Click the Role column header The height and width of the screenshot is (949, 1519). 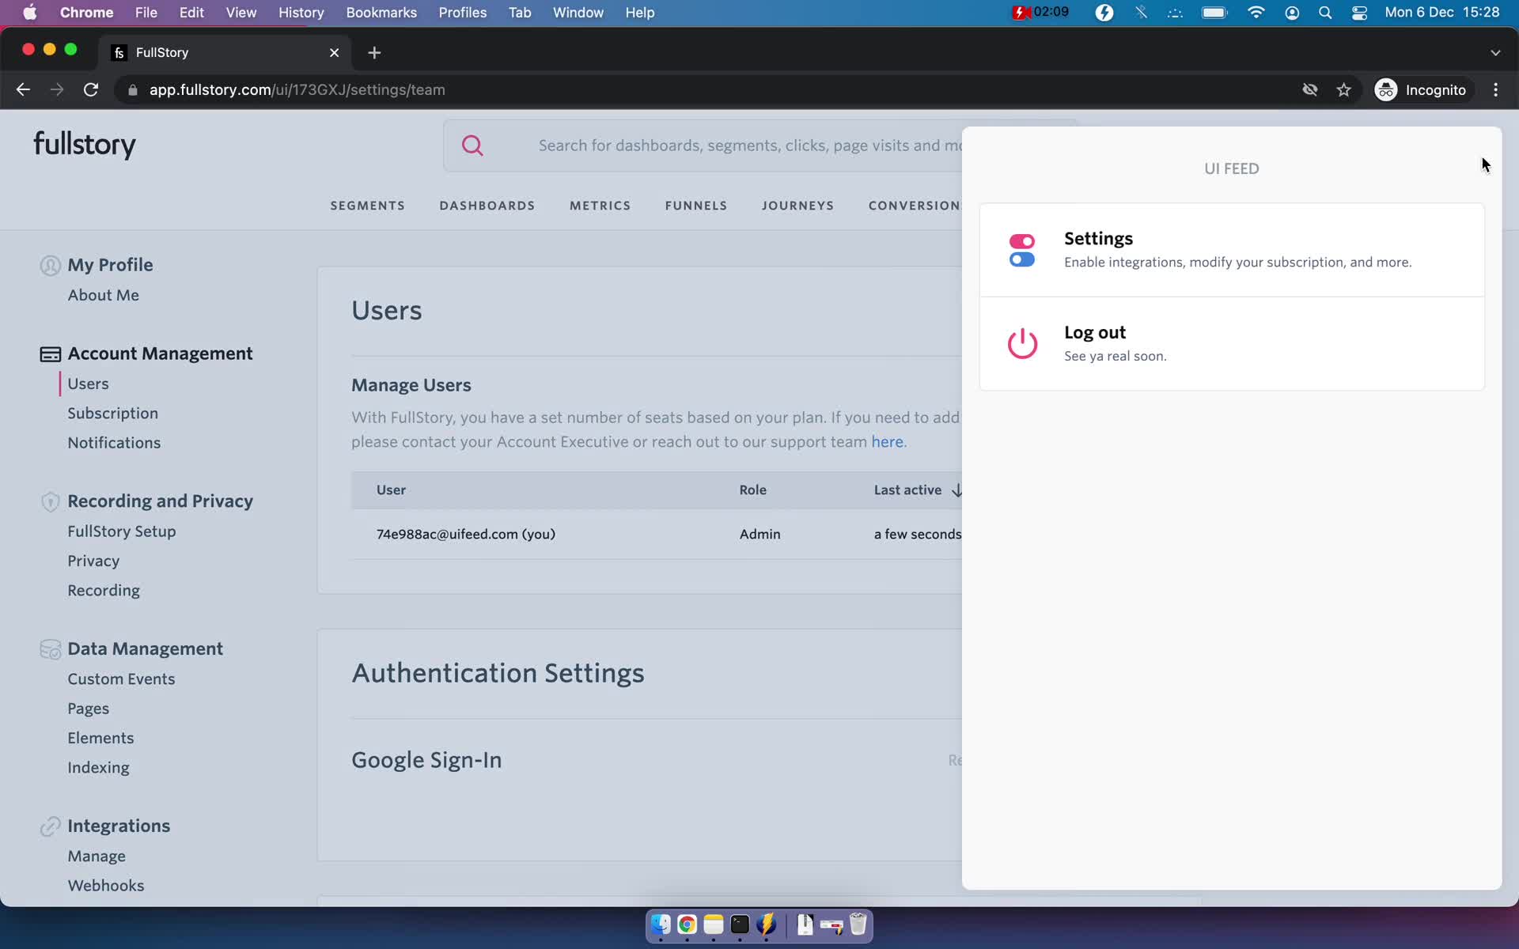(752, 490)
